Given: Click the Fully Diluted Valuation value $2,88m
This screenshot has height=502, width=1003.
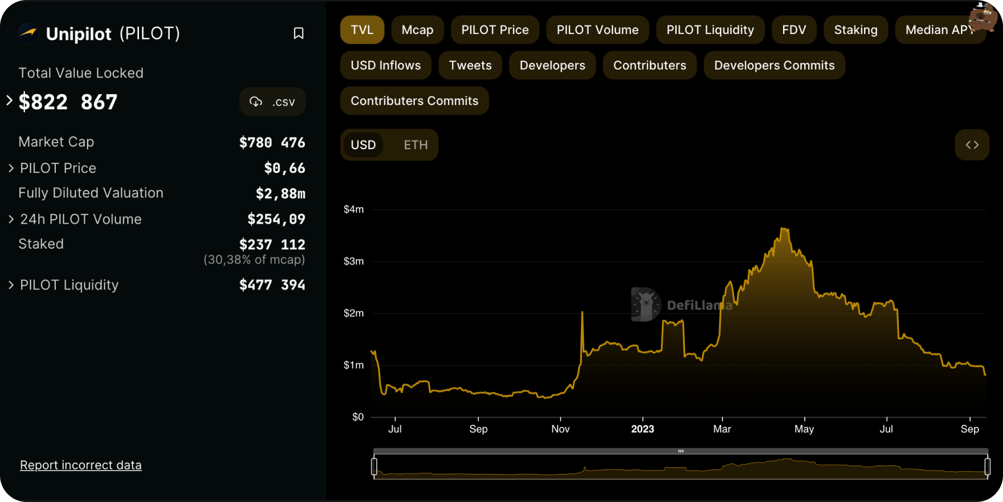Looking at the screenshot, I should [280, 194].
